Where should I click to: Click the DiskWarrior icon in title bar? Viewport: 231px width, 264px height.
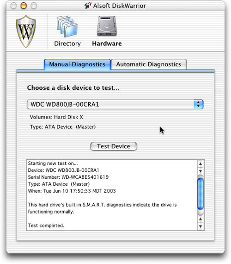pyautogui.click(x=88, y=6)
